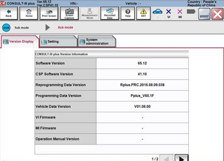Click the Operation Manual Version label
This screenshot has height=161, width=224.
point(57,139)
